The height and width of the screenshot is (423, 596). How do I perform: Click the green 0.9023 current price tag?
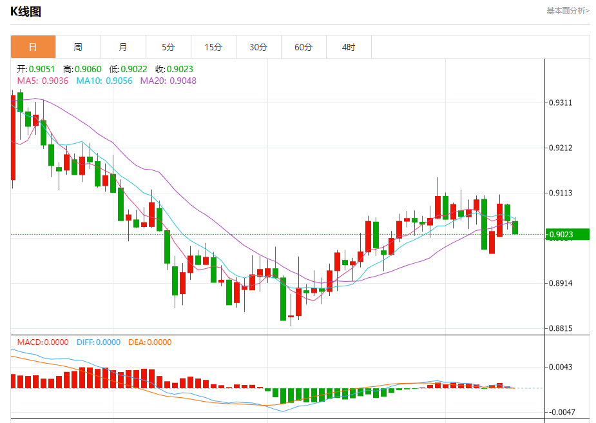tap(567, 234)
